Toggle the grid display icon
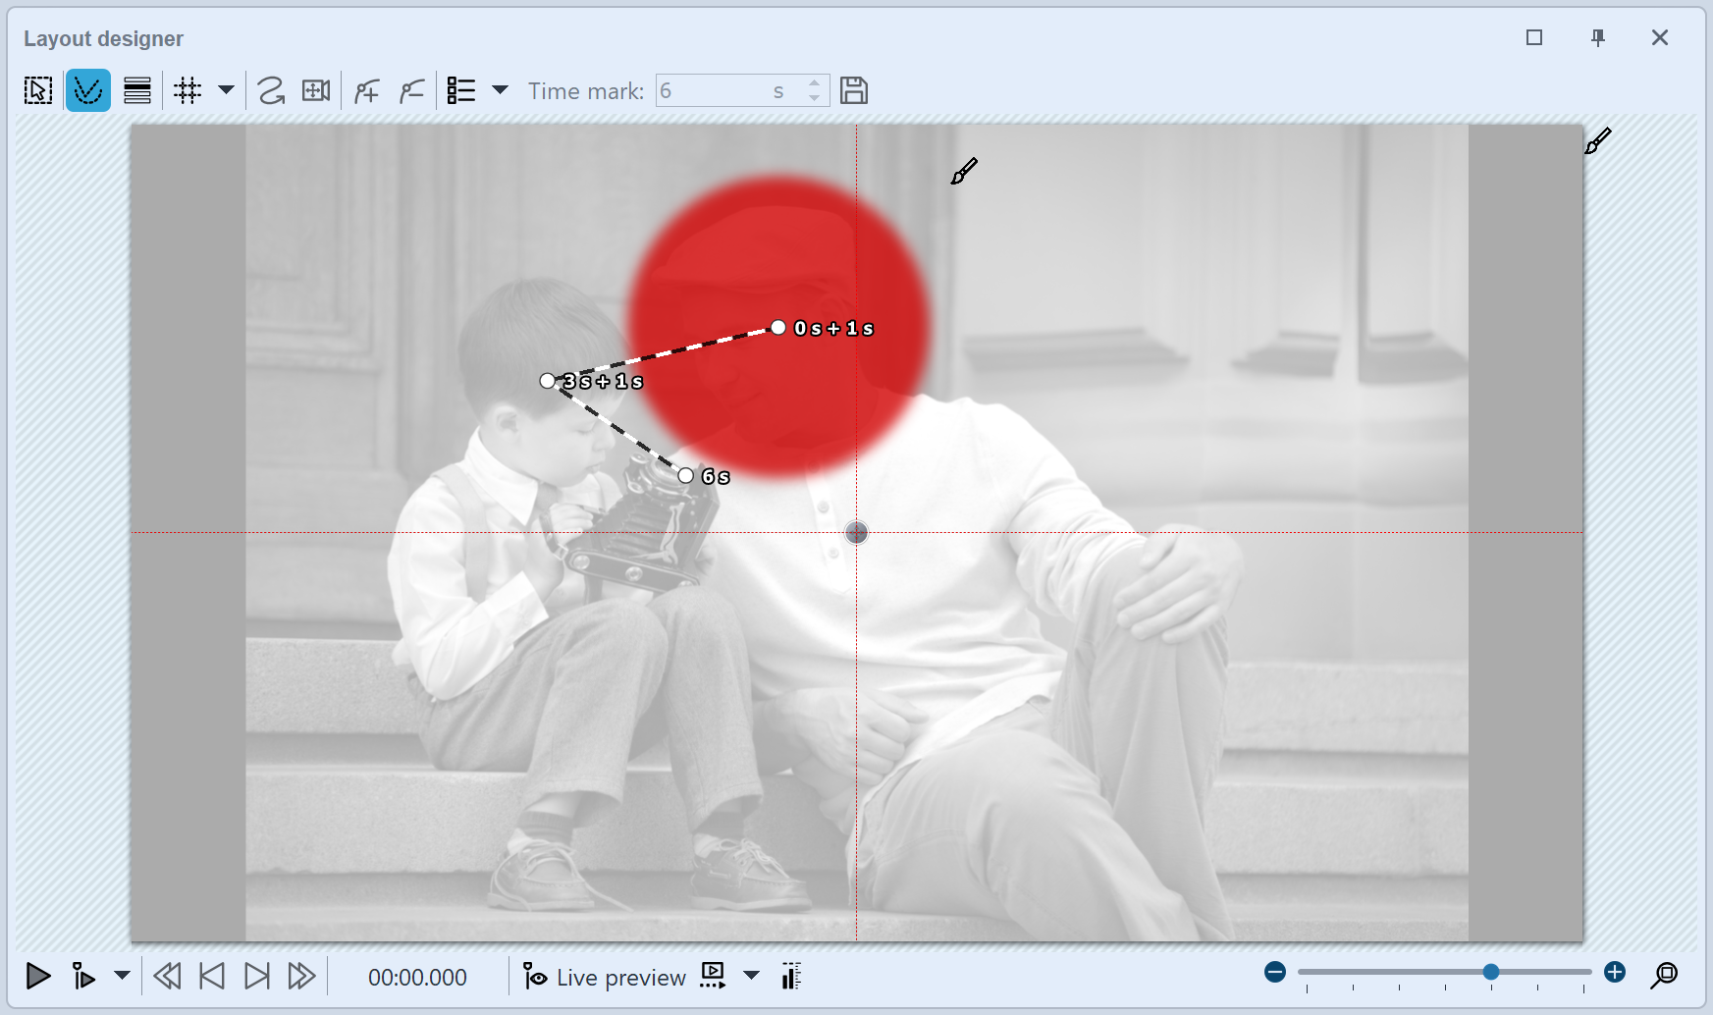 pyautogui.click(x=187, y=89)
